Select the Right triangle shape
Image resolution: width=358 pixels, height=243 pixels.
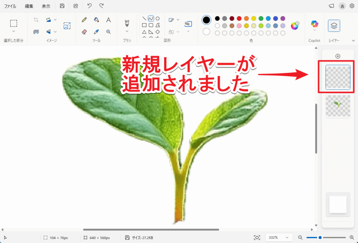[151, 32]
